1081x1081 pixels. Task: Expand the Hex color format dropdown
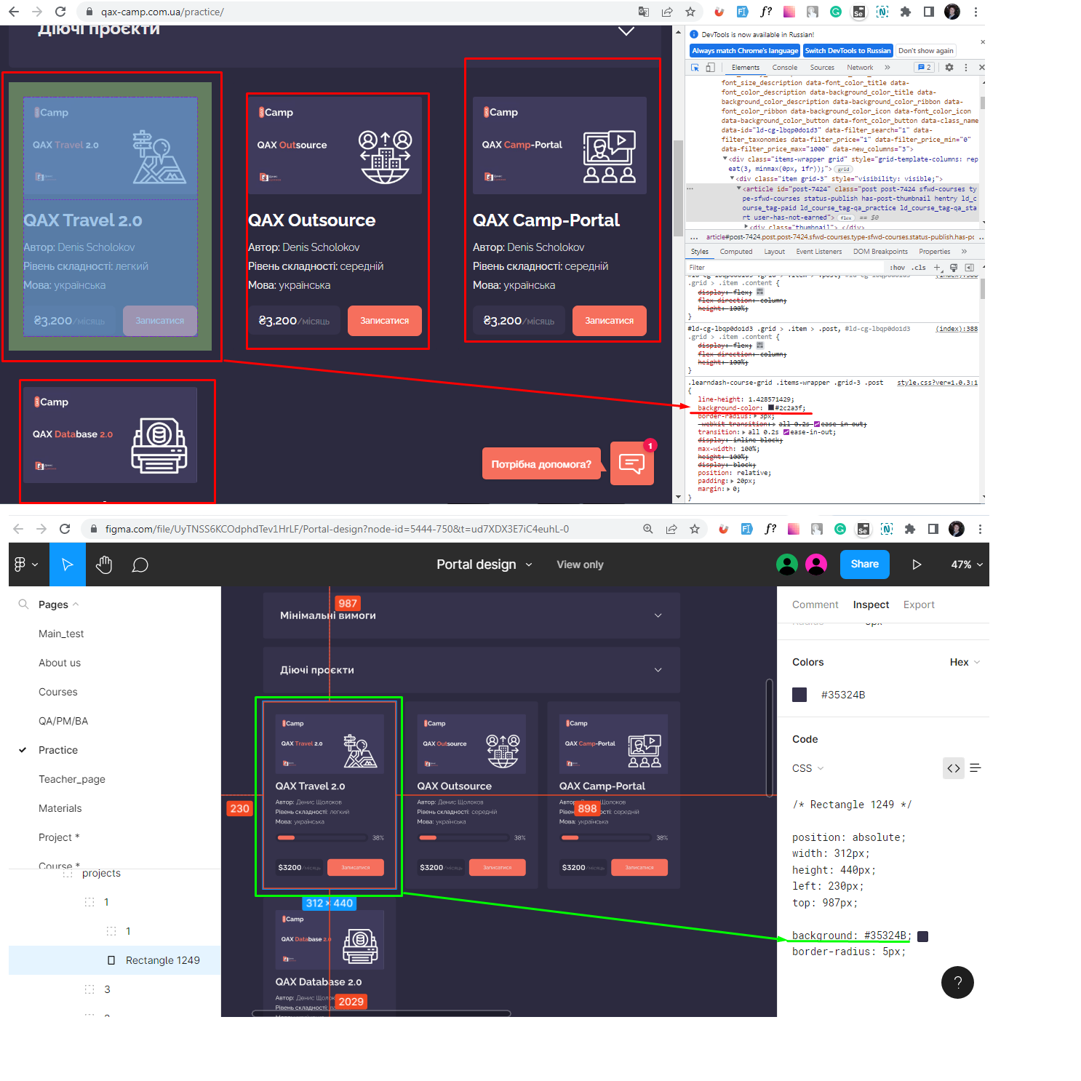coord(964,662)
